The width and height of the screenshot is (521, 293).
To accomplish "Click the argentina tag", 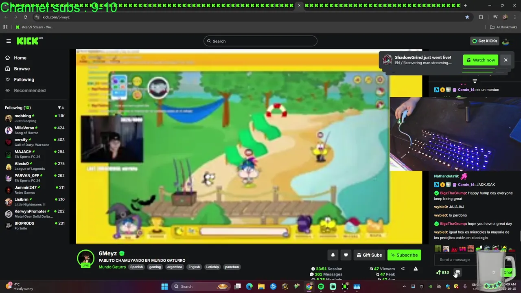I will tap(175, 267).
